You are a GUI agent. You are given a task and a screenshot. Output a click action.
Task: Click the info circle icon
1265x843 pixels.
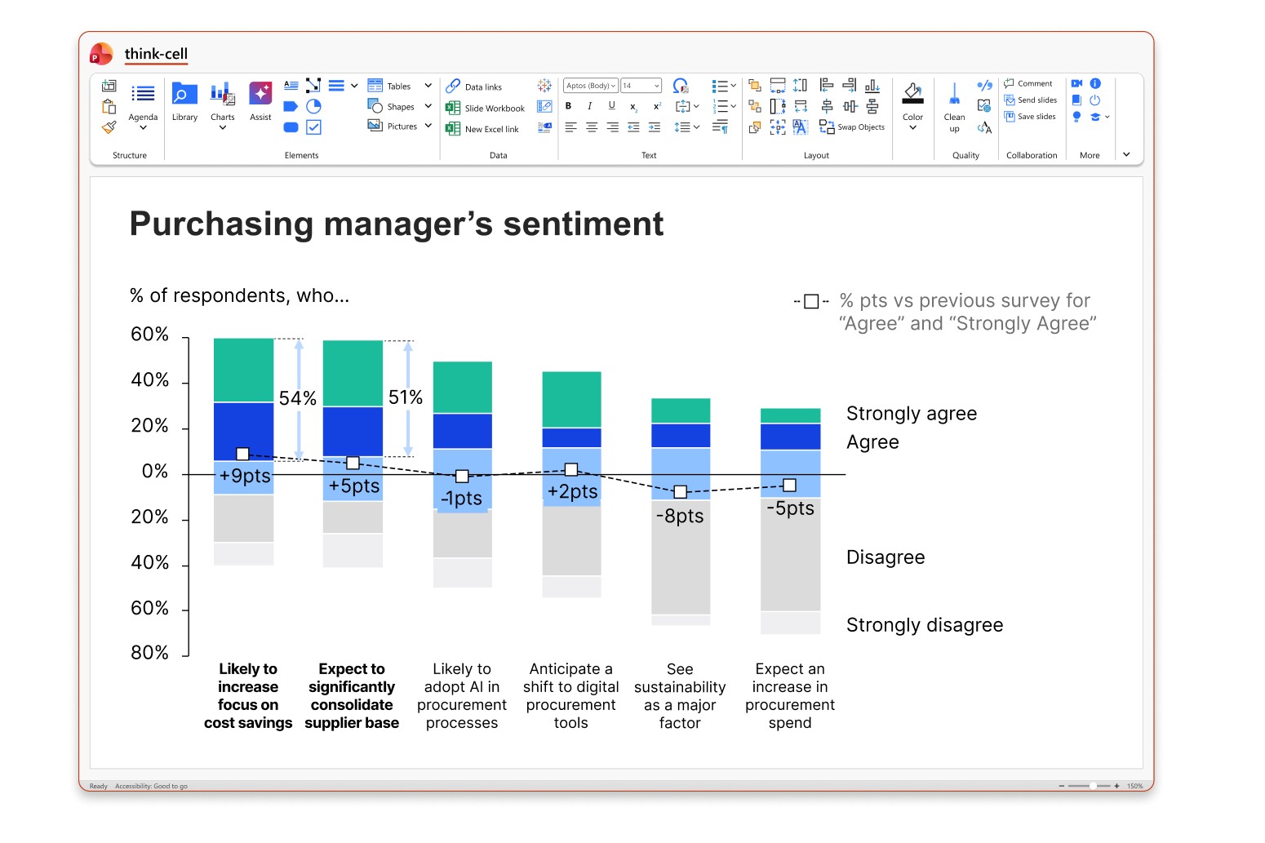point(1095,83)
